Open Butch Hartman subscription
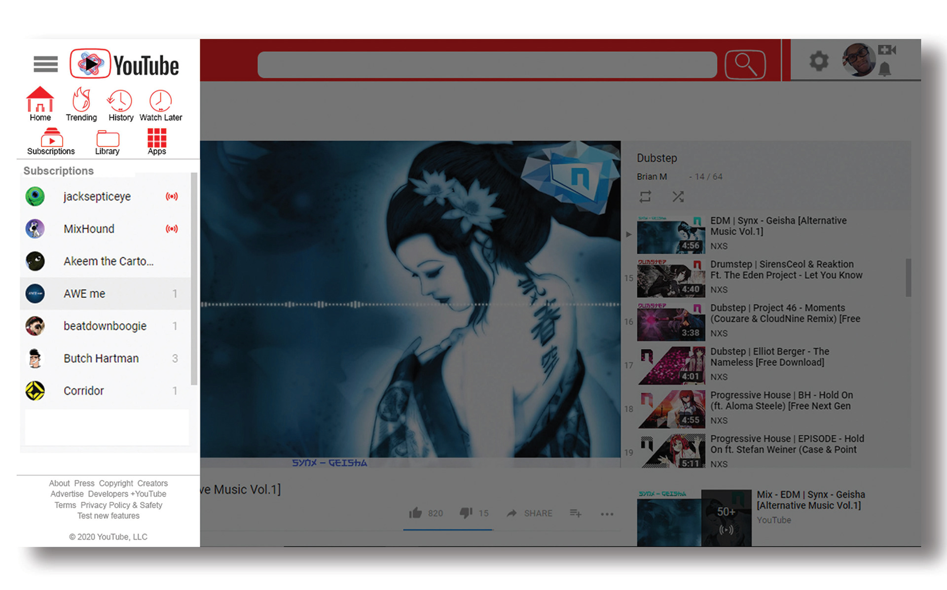 click(x=105, y=358)
